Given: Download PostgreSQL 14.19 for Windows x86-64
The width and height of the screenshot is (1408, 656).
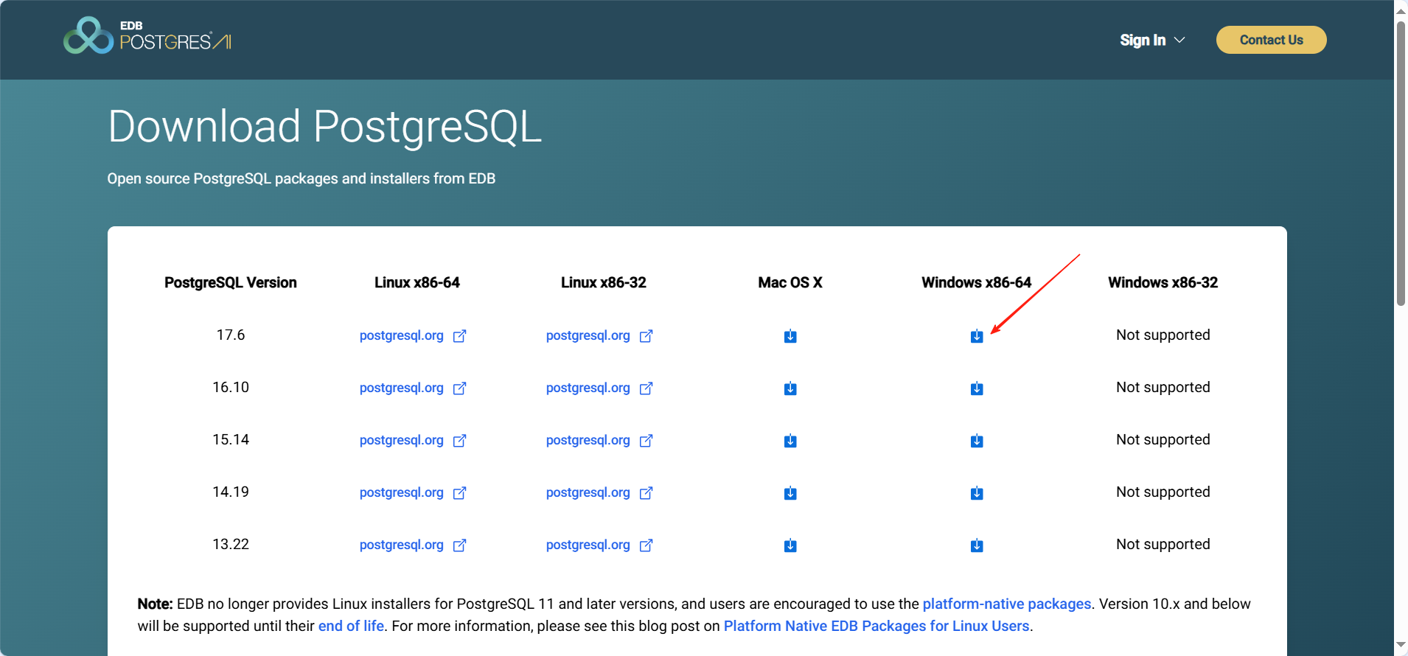Looking at the screenshot, I should click(x=976, y=493).
